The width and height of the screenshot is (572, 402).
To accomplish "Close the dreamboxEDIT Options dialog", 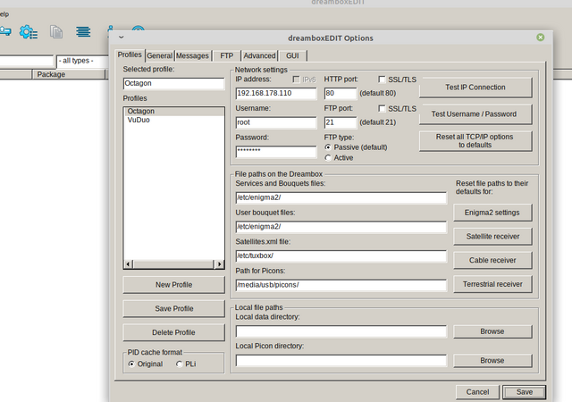I will (540, 38).
